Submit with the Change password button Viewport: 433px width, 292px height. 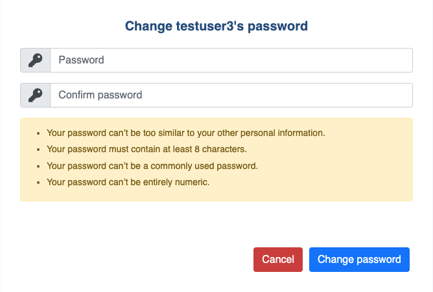click(x=359, y=260)
